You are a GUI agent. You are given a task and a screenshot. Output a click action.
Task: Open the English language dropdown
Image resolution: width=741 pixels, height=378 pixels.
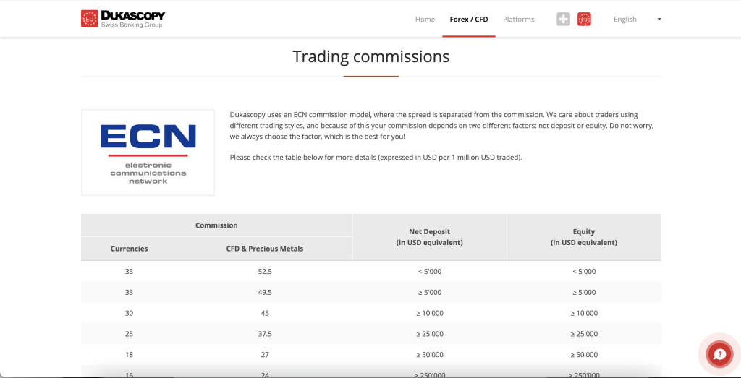click(625, 20)
